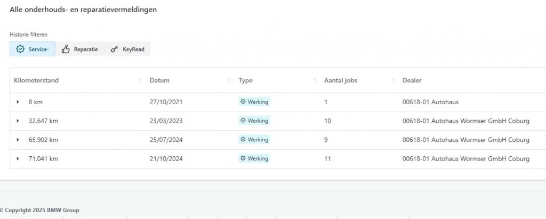The width and height of the screenshot is (546, 219).
Task: Click sort arrows in Kilometerstand column
Action: pos(141,80)
